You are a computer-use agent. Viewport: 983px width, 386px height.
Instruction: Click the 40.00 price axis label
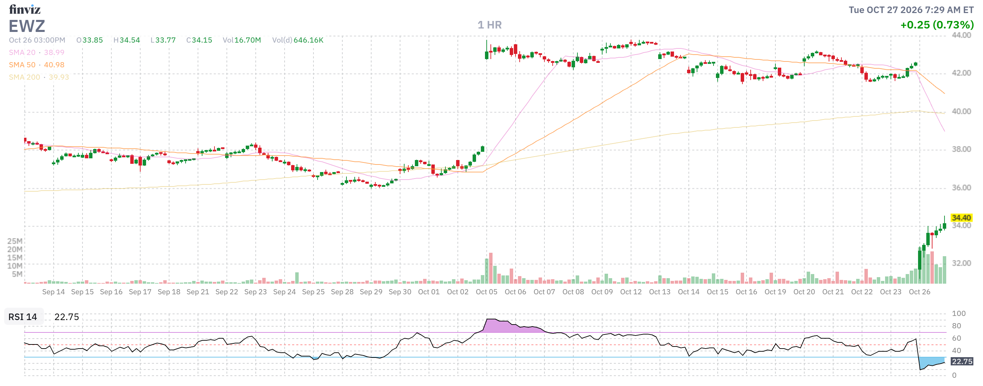click(x=961, y=111)
